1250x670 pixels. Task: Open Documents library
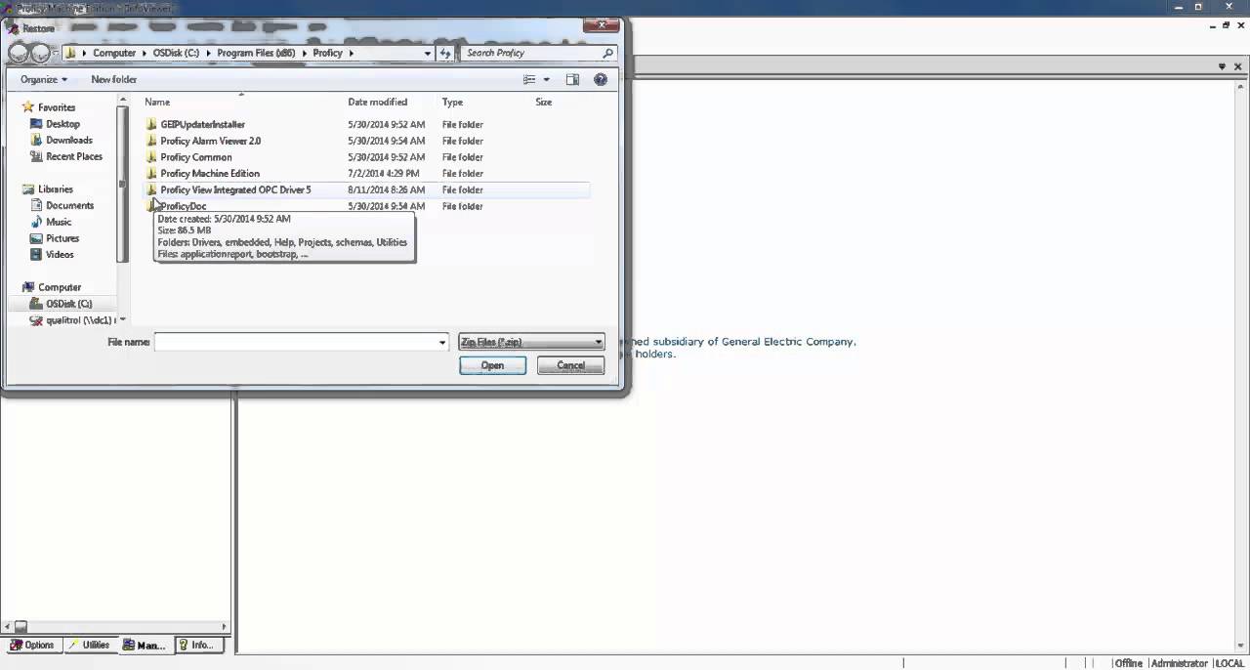tap(69, 205)
